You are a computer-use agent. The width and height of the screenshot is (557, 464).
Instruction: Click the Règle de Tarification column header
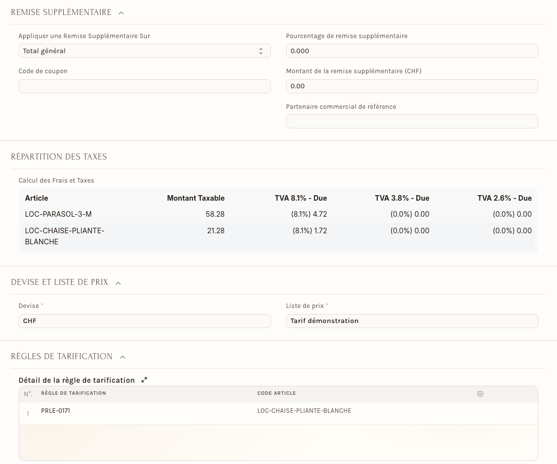[x=74, y=393]
